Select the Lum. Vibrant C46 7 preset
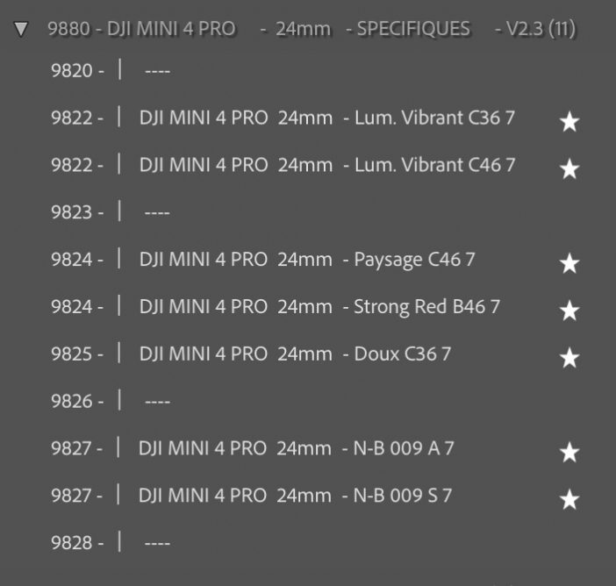 pyautogui.click(x=326, y=165)
